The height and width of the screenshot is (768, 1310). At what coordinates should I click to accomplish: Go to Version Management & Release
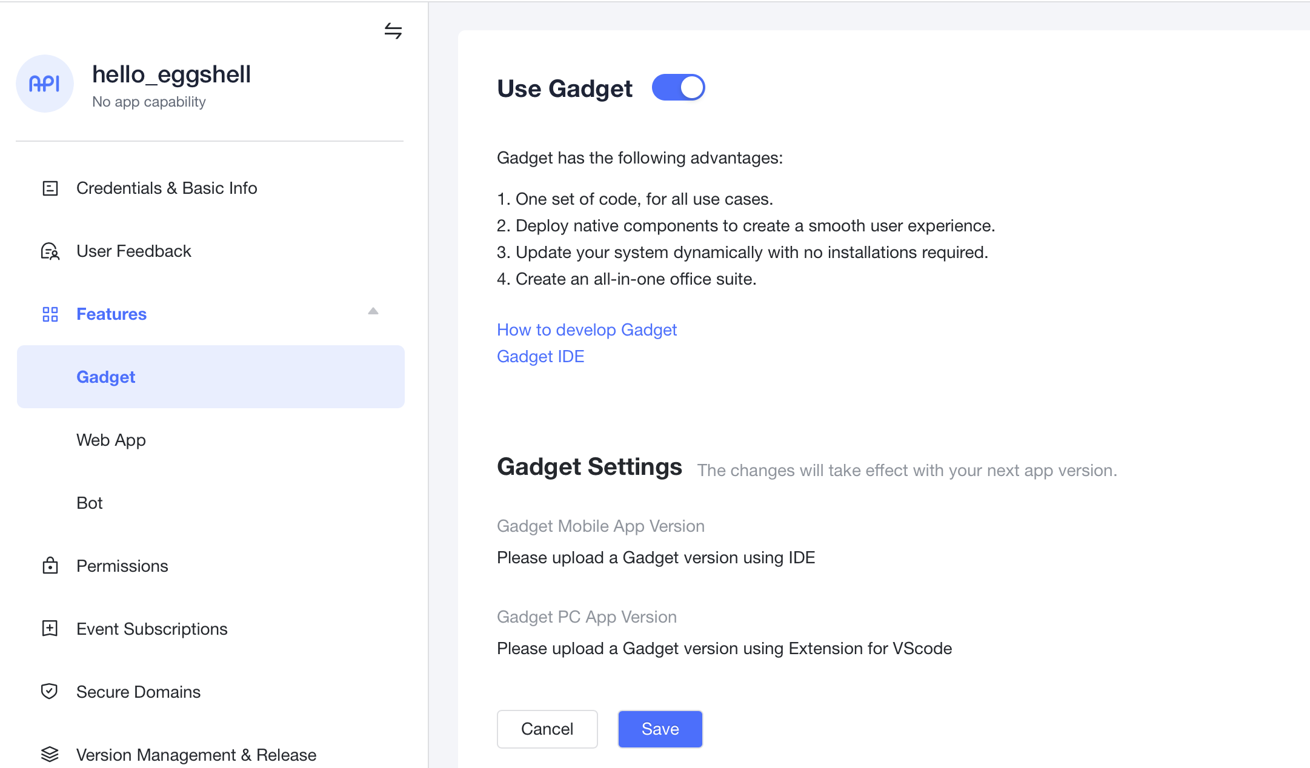[x=196, y=755]
